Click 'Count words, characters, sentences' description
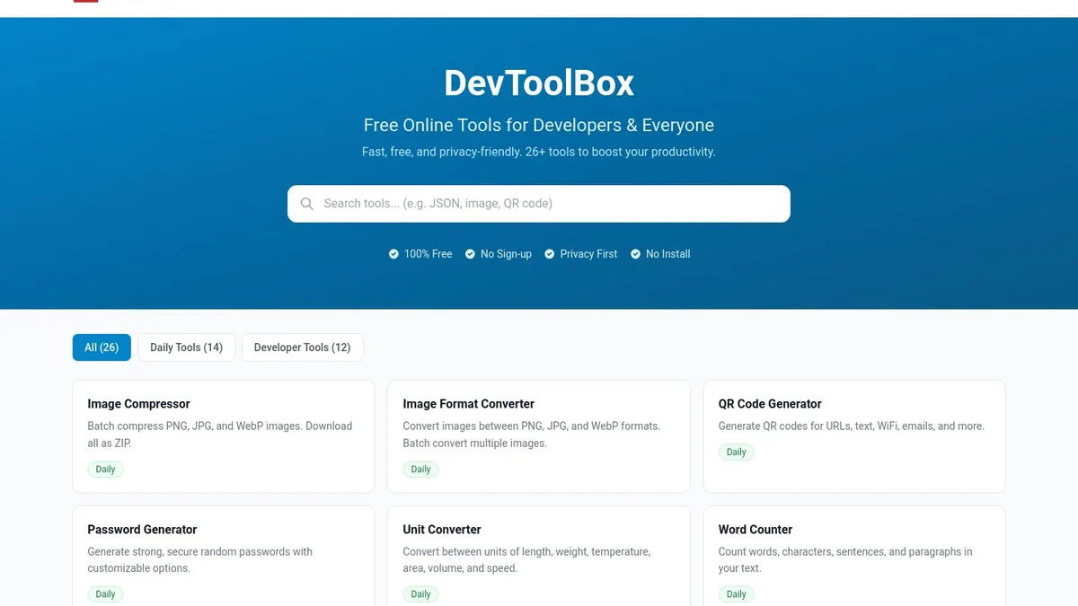The height and width of the screenshot is (606, 1078). [845, 560]
